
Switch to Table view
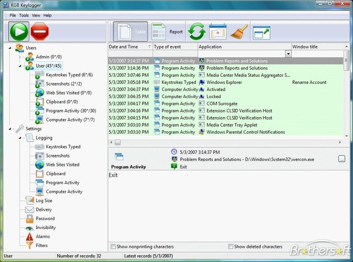(130, 31)
